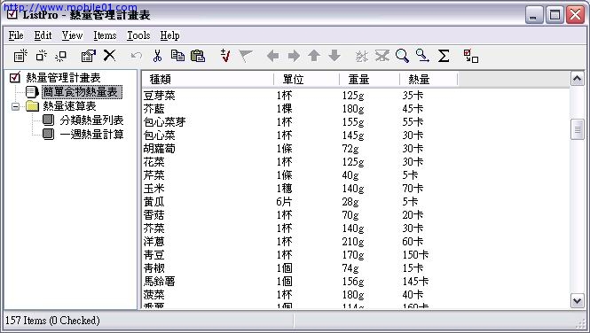
Task: Click the checkbox toggle view toolbar icon
Action: (471, 57)
